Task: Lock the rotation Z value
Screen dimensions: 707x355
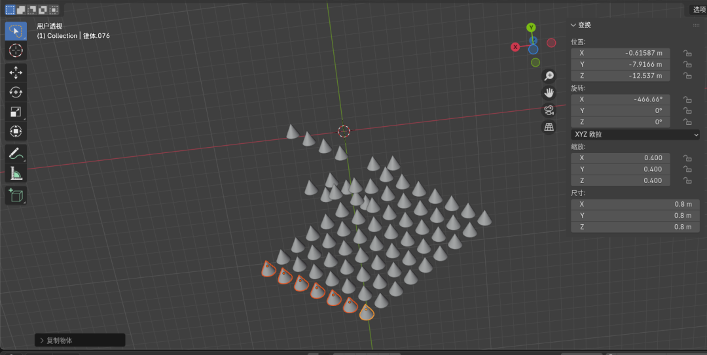Action: [x=687, y=122]
